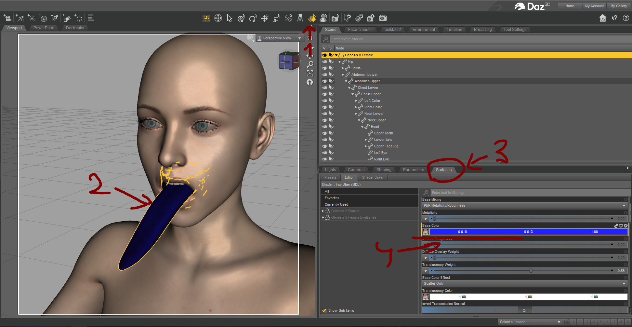
Task: Click the Render camera icon in toolbar
Action: point(383,18)
